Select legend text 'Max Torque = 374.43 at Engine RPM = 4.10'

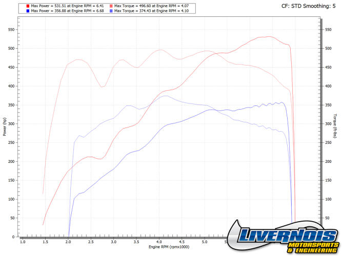point(152,11)
